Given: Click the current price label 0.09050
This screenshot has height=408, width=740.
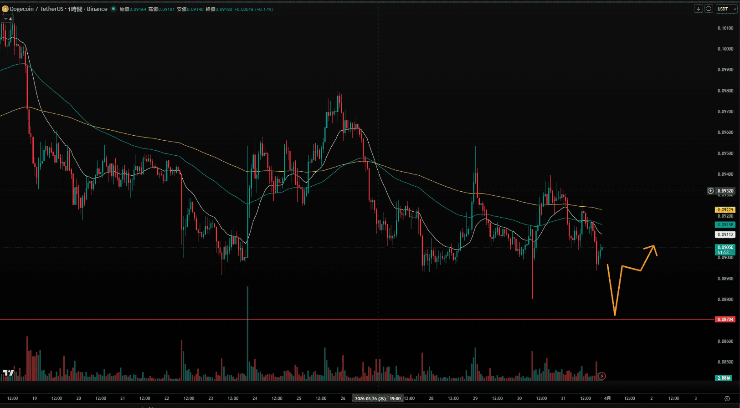Looking at the screenshot, I should coord(725,248).
